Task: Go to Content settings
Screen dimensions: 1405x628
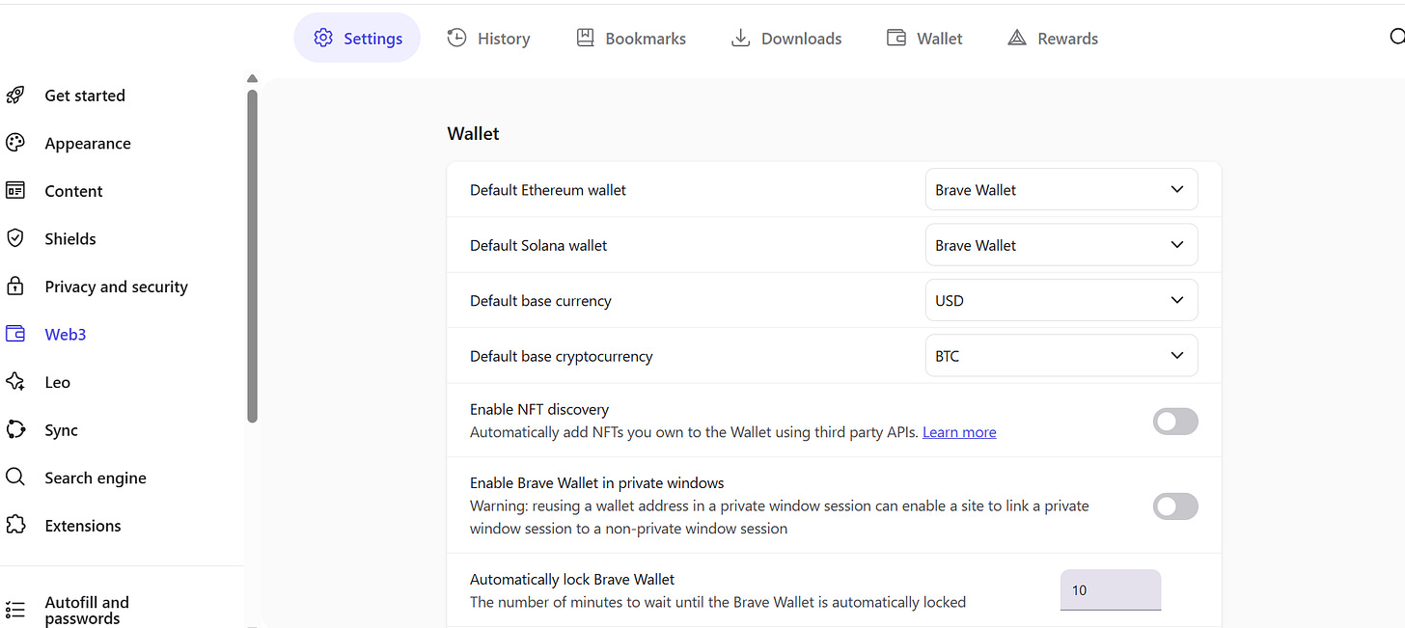Action: tap(73, 191)
